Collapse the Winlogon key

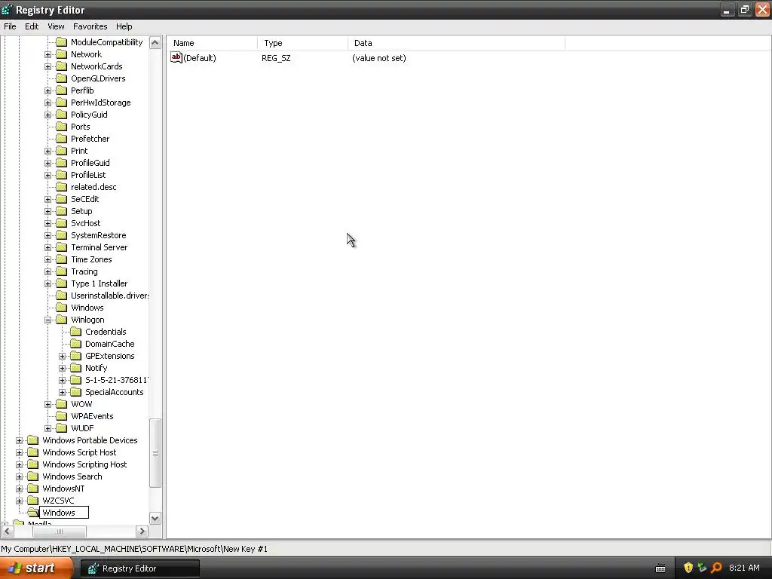(47, 320)
